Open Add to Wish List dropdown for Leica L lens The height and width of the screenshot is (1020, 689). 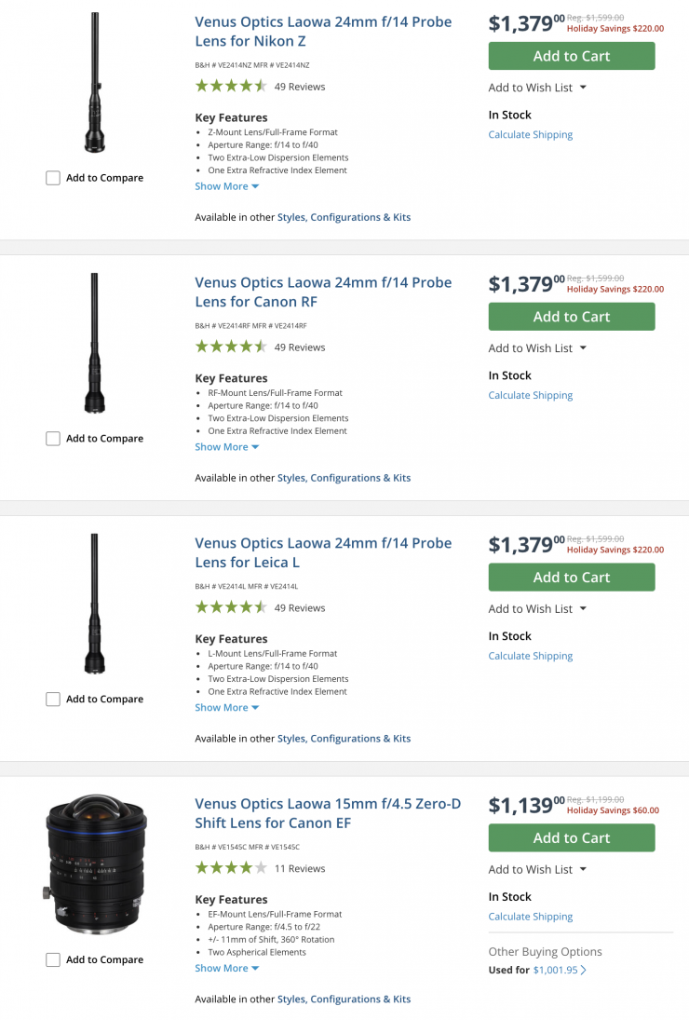537,609
